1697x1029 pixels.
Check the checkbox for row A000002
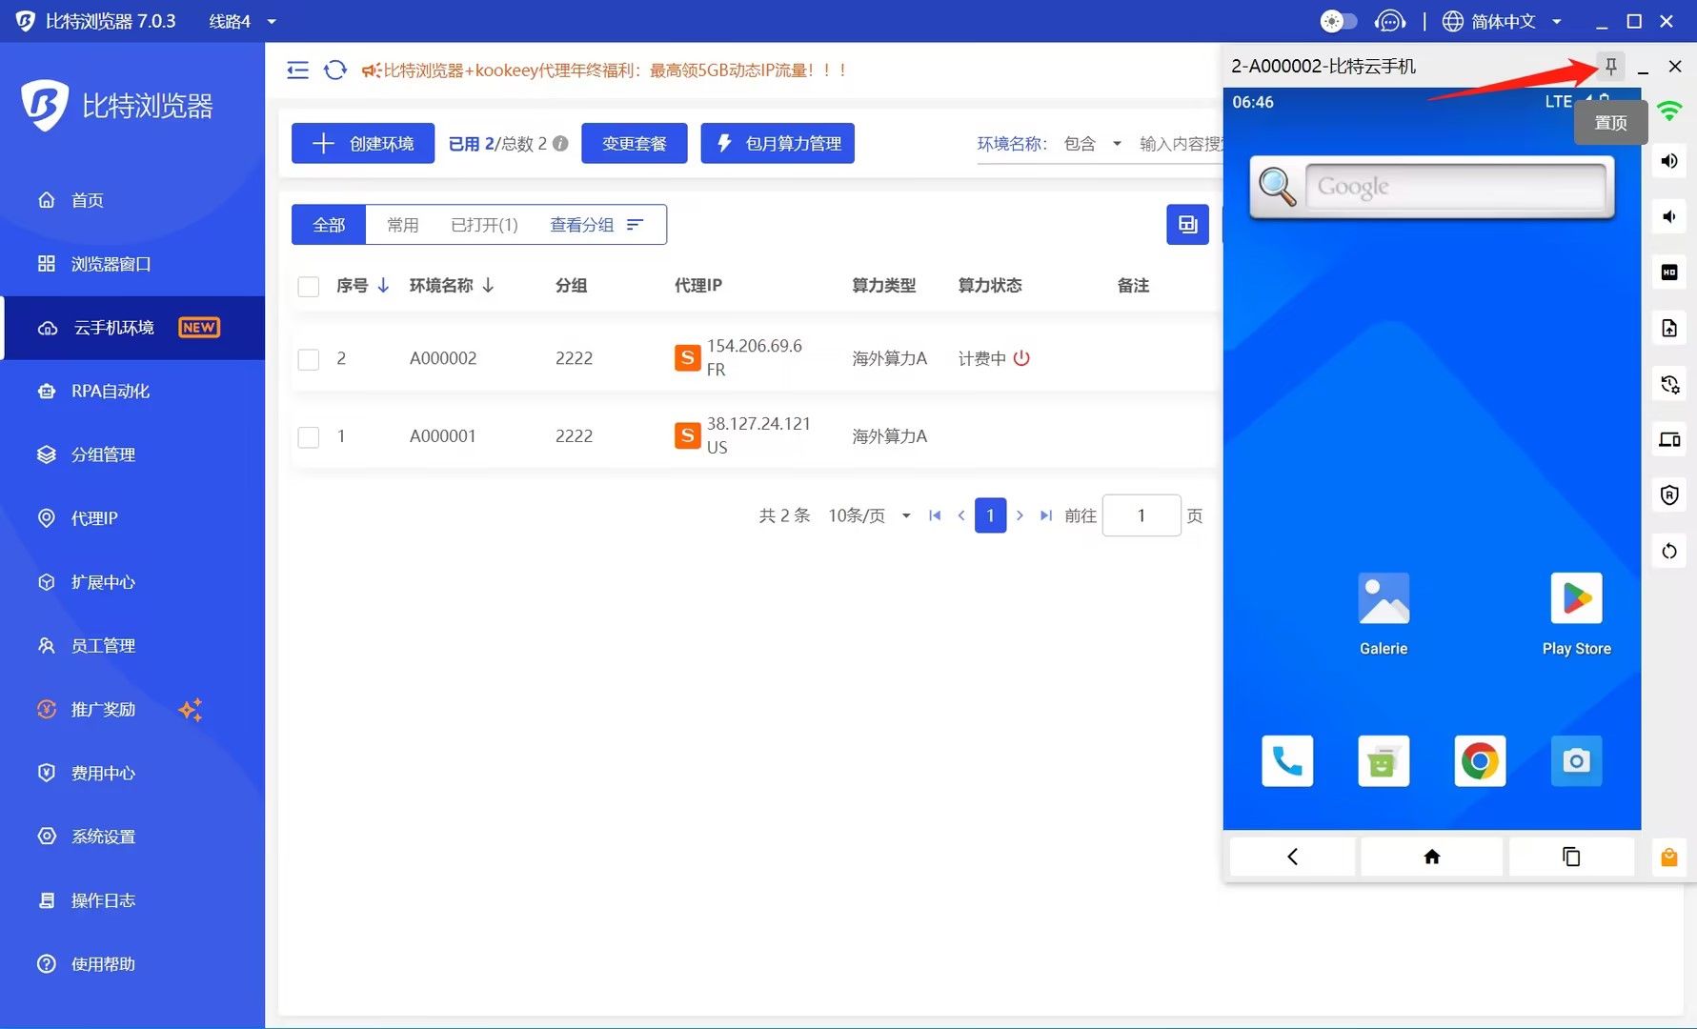[x=309, y=359]
